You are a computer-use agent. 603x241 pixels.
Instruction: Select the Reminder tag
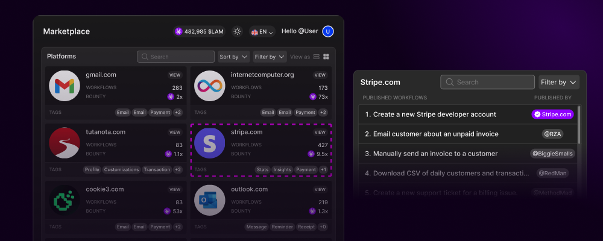click(282, 227)
